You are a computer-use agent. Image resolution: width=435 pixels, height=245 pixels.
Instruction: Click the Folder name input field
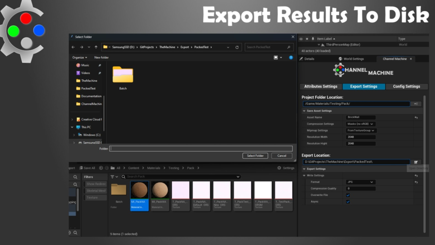pos(201,149)
